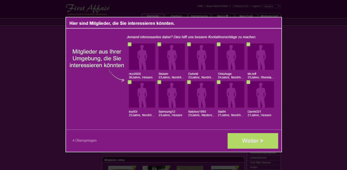Open the Sprache language dropdown
Screen dimensions: 347x170
click(272, 6)
